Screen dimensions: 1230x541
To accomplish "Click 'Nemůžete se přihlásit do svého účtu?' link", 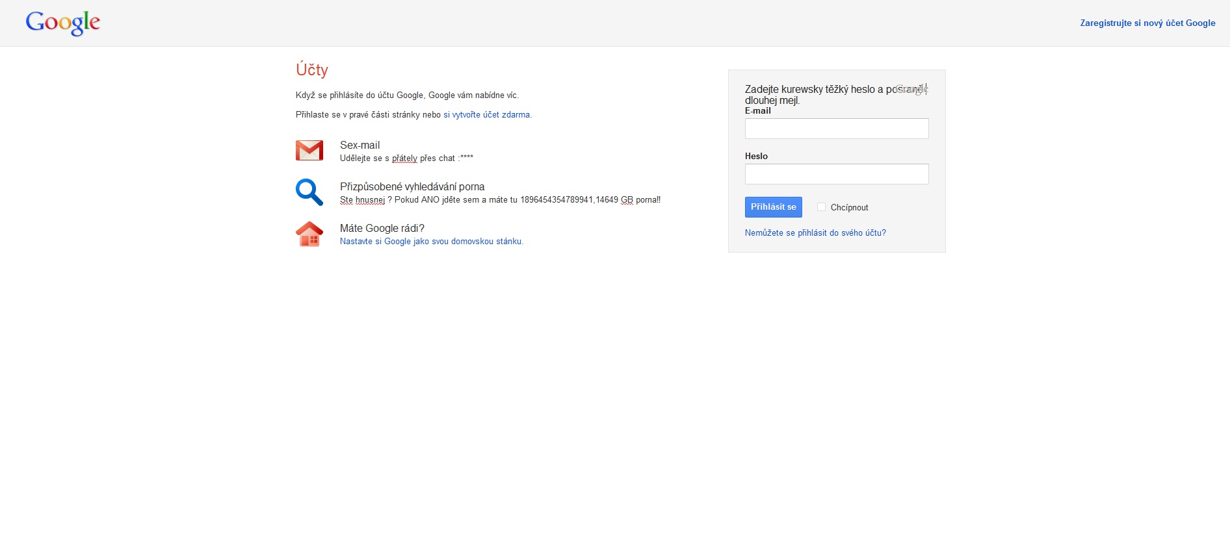I will [815, 233].
